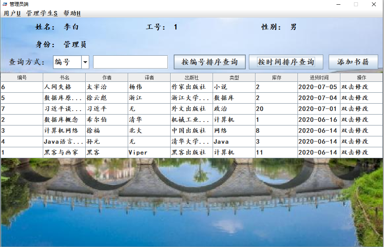Select the 习近平谈... book name cell

64,109
